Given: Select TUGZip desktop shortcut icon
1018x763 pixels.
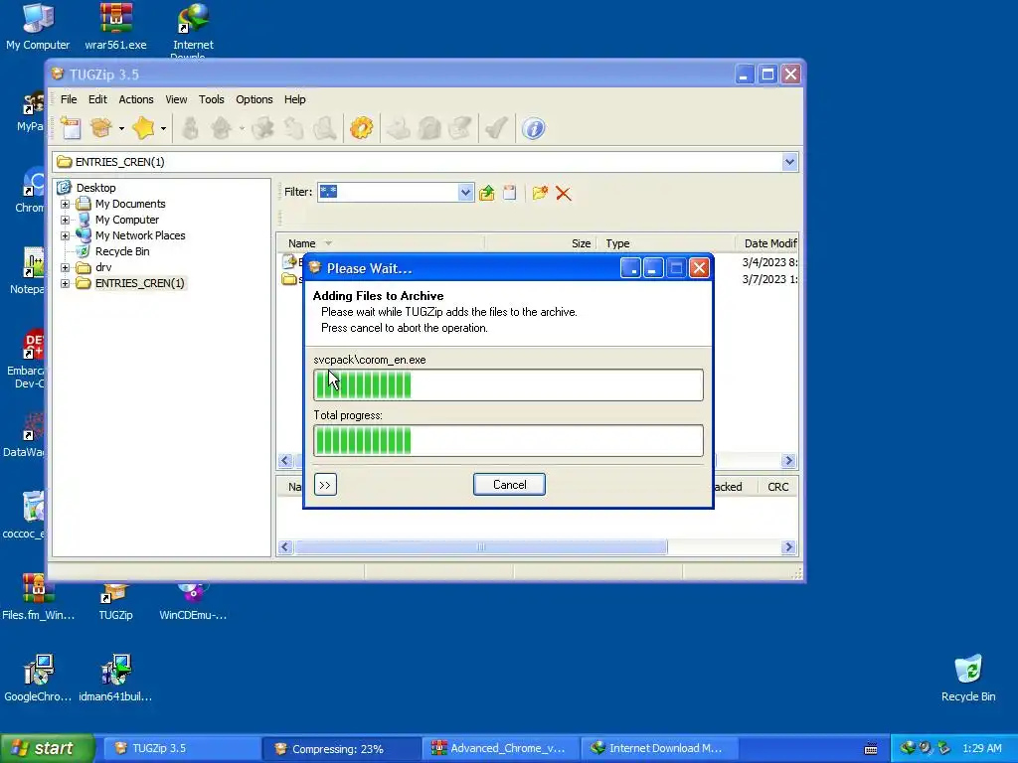Looking at the screenshot, I should (x=115, y=603).
